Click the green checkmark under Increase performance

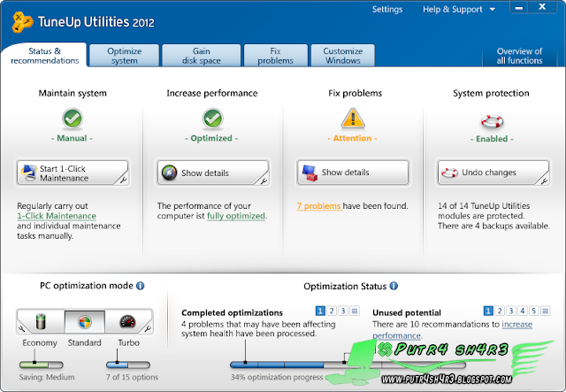point(212,119)
